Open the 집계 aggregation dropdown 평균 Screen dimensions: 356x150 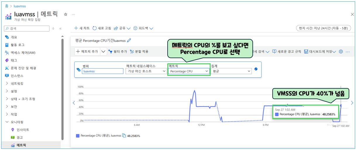(x=231, y=71)
